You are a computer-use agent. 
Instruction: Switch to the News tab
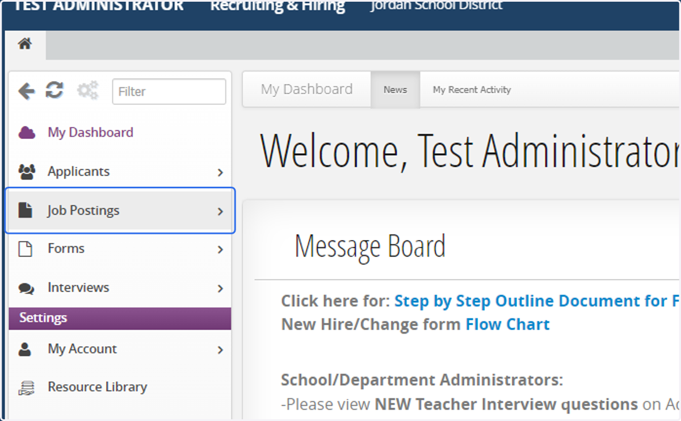tap(395, 90)
